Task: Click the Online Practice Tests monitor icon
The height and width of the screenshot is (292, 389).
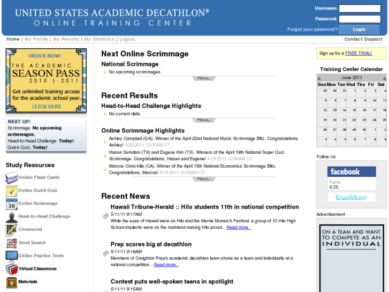Action: coord(11,256)
